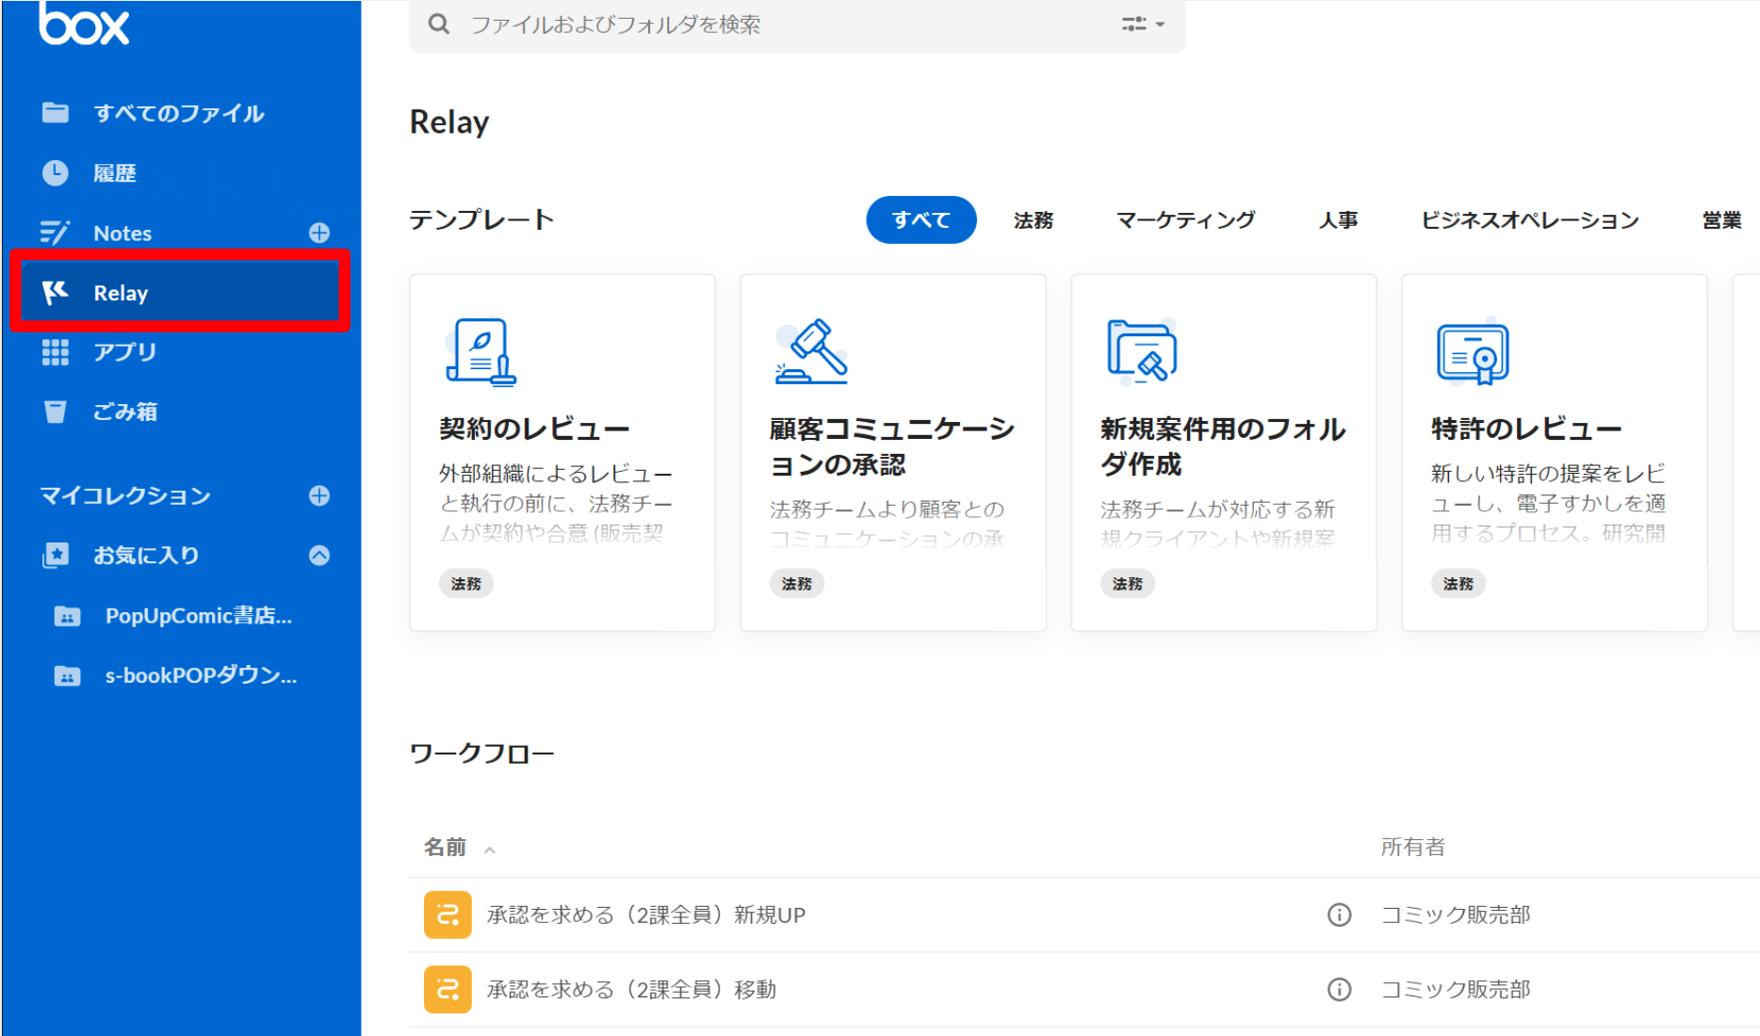Click the file and folder search field
Image resolution: width=1760 pixels, height=1036 pixels.
click(x=796, y=25)
